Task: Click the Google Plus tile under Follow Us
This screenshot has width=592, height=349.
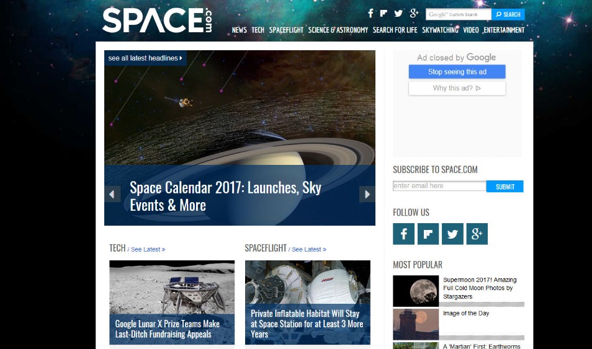Action: [x=477, y=234]
